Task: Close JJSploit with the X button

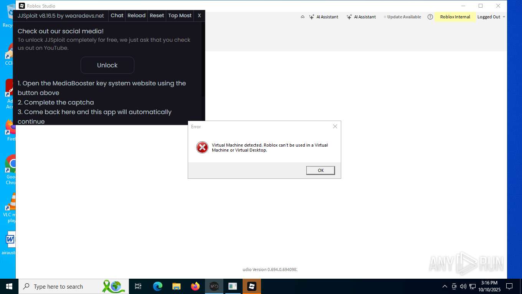Action: click(x=199, y=16)
